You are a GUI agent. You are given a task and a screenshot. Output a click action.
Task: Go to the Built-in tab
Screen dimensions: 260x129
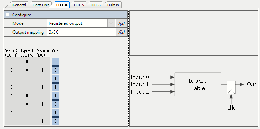point(113,5)
